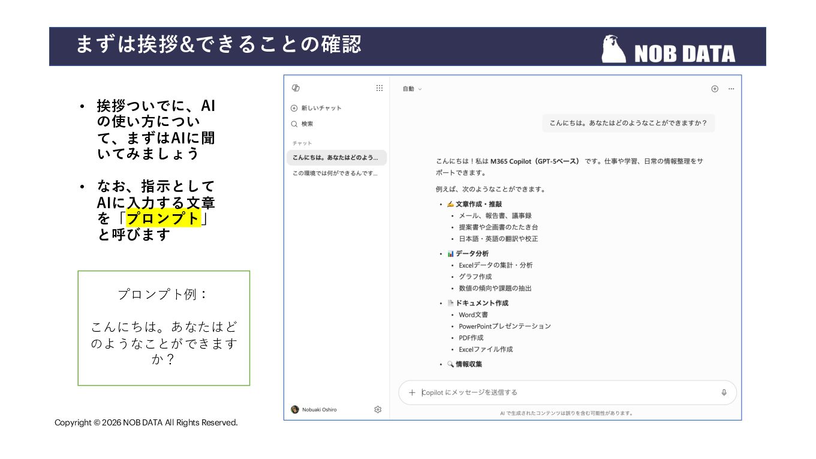Click the グラフ作成 list item
This screenshot has width=816, height=459.
click(475, 277)
